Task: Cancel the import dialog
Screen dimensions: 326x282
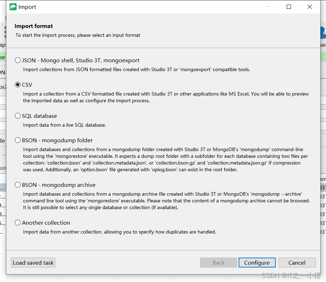Action: [297, 263]
